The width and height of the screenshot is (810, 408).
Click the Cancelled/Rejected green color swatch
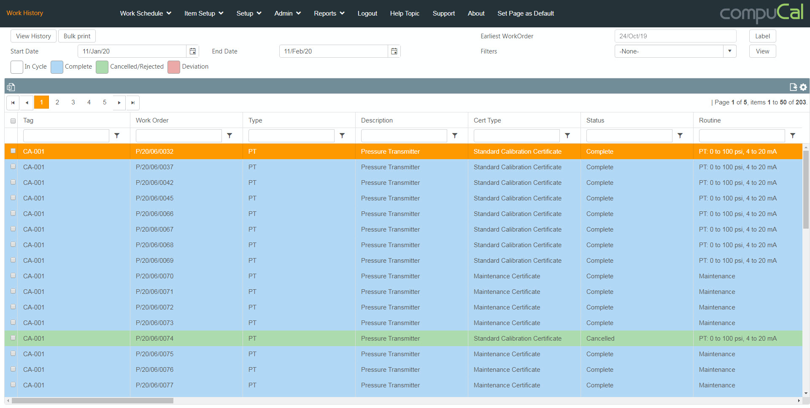[102, 67]
